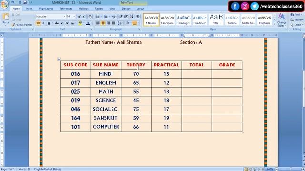Image resolution: width=305 pixels, height=171 pixels.
Task: Switch to the Page Layout tab
Action: tap(46, 9)
